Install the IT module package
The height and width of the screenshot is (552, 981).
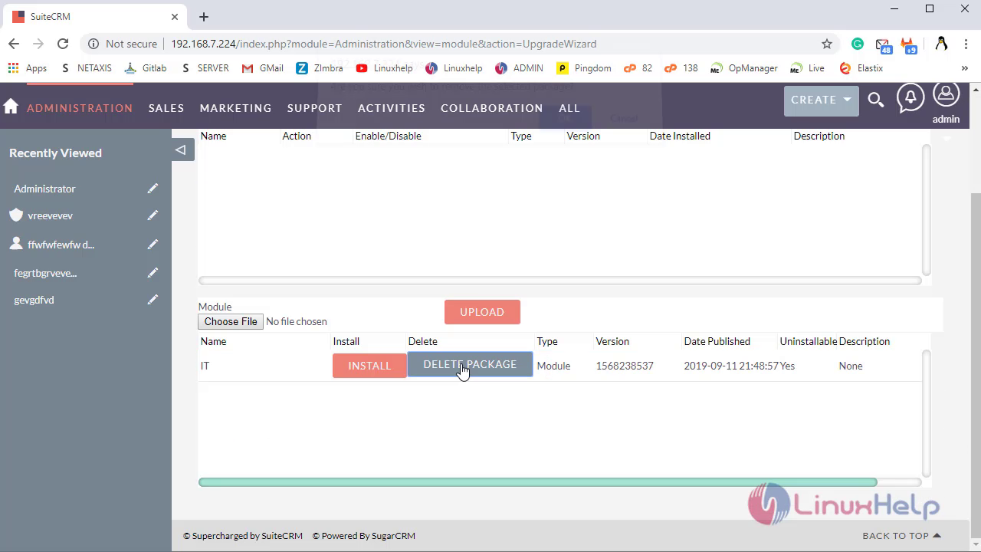pyautogui.click(x=369, y=366)
